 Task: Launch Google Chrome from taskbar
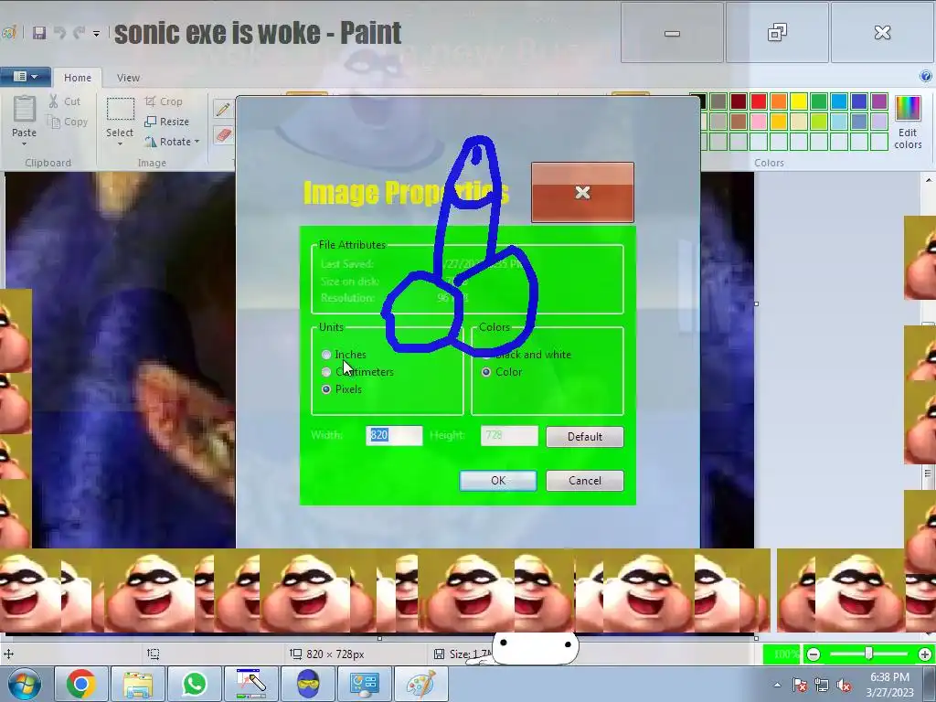pos(81,684)
